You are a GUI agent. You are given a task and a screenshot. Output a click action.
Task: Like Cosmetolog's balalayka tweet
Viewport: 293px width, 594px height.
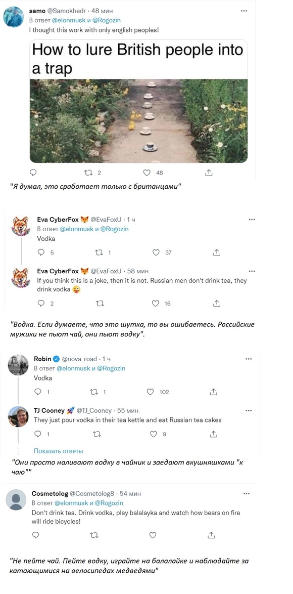[153, 535]
